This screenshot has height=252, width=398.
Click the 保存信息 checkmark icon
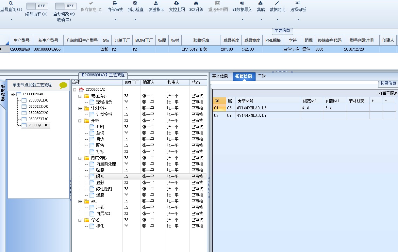pos(91,3)
